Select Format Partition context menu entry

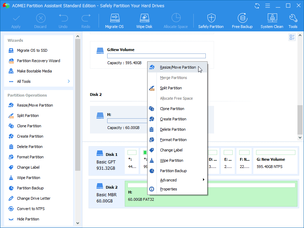(177, 140)
